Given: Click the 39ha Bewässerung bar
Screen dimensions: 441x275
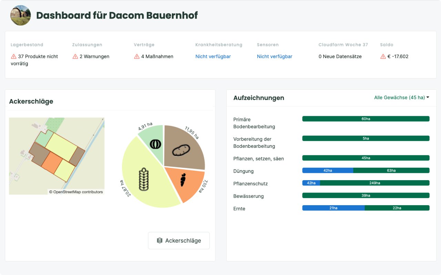Looking at the screenshot, I should pyautogui.click(x=366, y=195).
